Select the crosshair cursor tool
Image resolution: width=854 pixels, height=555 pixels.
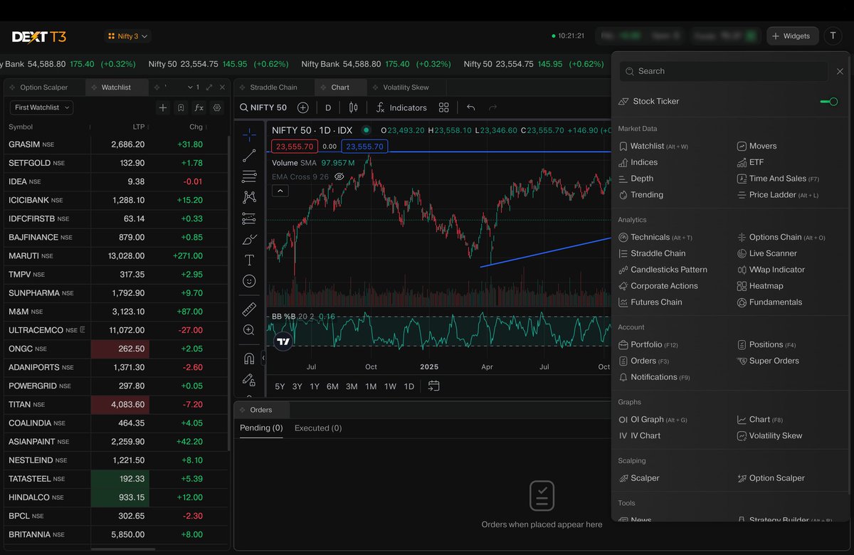pos(249,134)
